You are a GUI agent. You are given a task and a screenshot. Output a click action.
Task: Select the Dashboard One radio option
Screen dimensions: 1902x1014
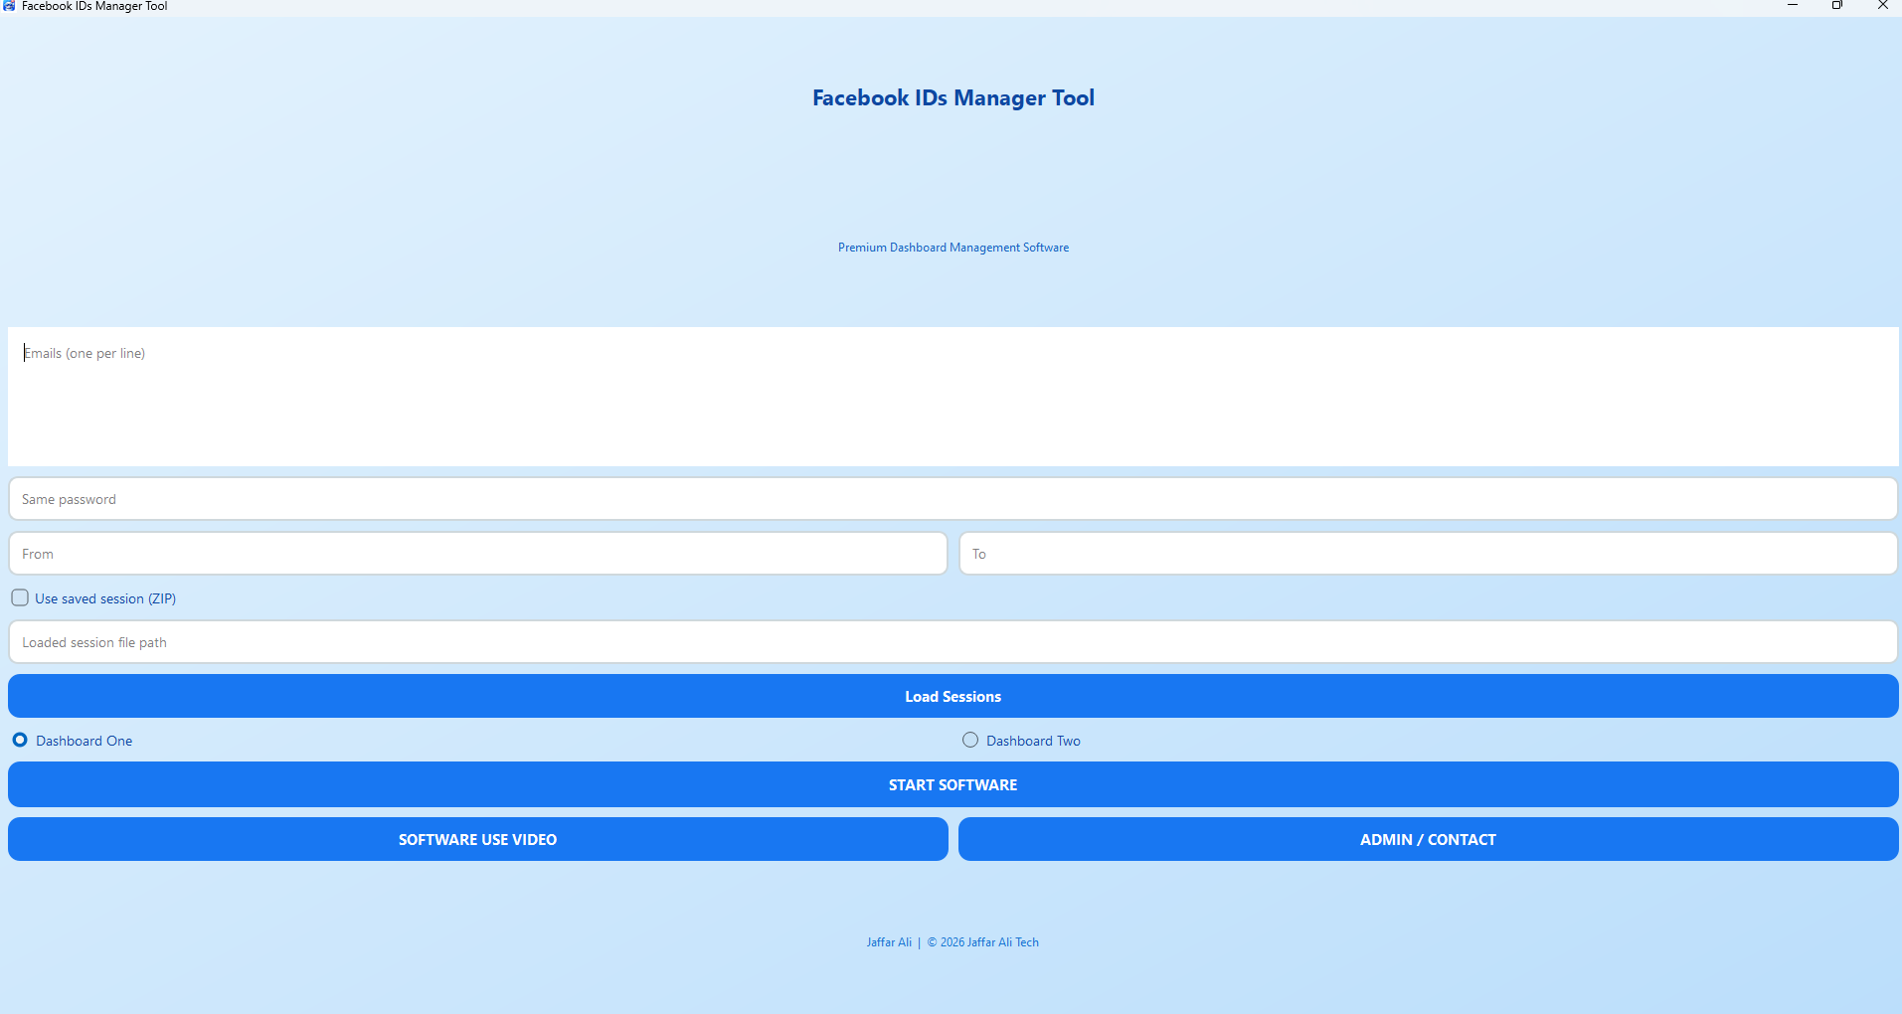[x=20, y=741]
